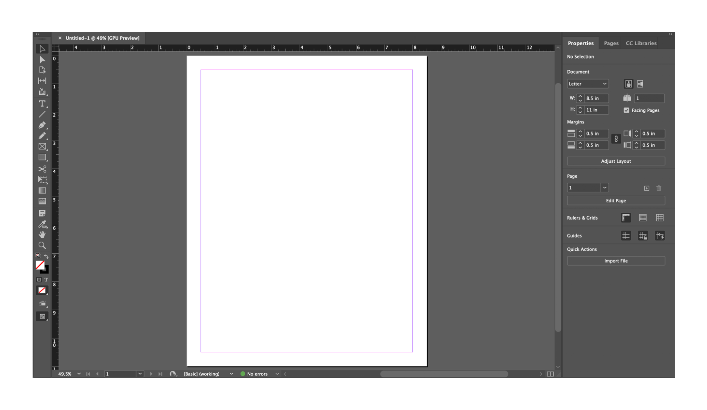Select the Page tool

[42, 70]
